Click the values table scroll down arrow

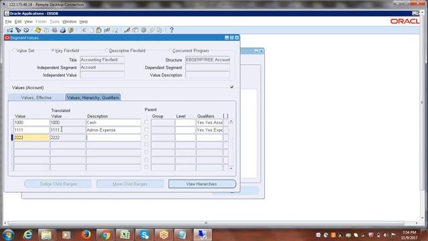[x=231, y=168]
